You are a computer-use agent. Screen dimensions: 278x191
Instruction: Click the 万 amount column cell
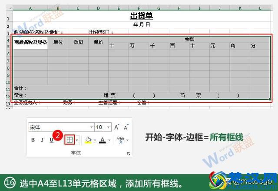pos(139,46)
